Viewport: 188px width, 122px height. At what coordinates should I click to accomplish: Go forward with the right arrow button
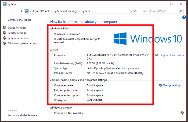(12, 11)
